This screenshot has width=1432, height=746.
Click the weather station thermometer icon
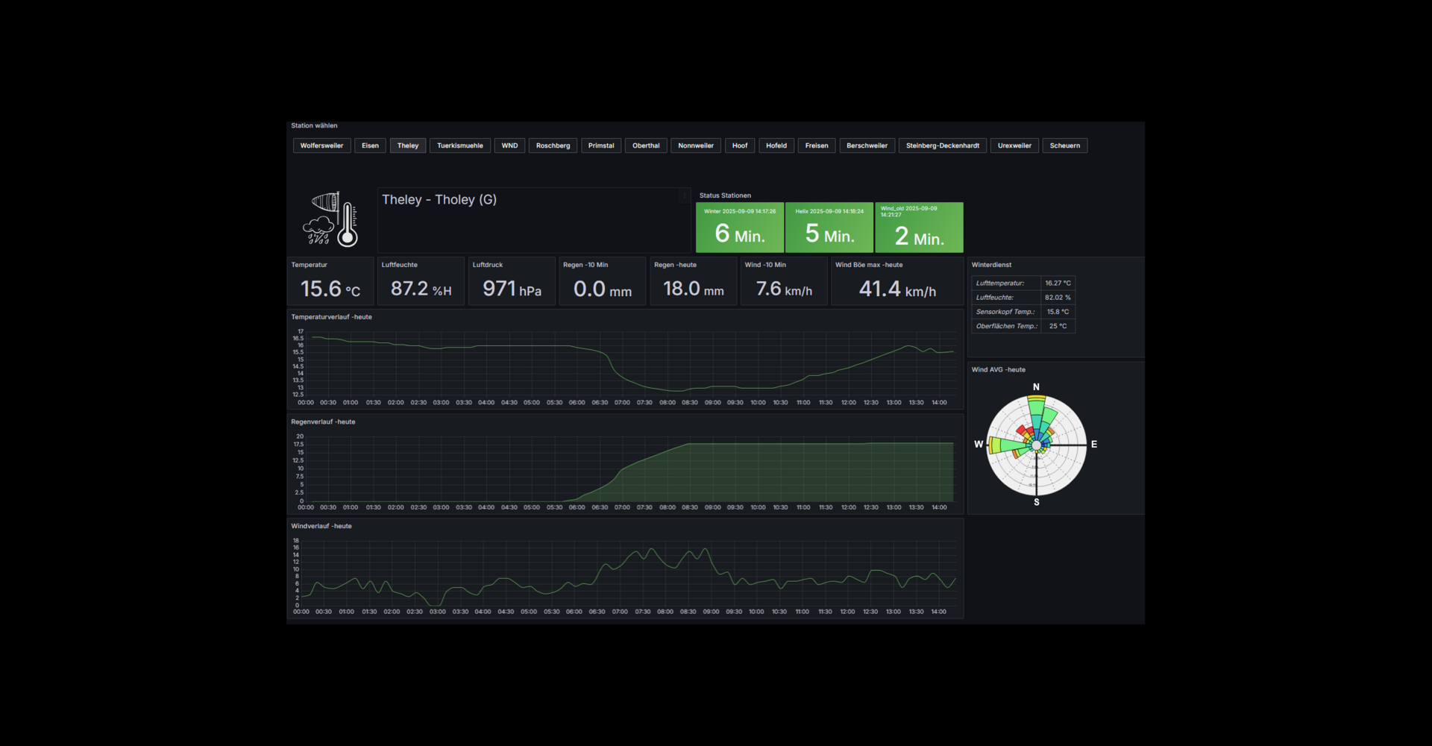[331, 219]
